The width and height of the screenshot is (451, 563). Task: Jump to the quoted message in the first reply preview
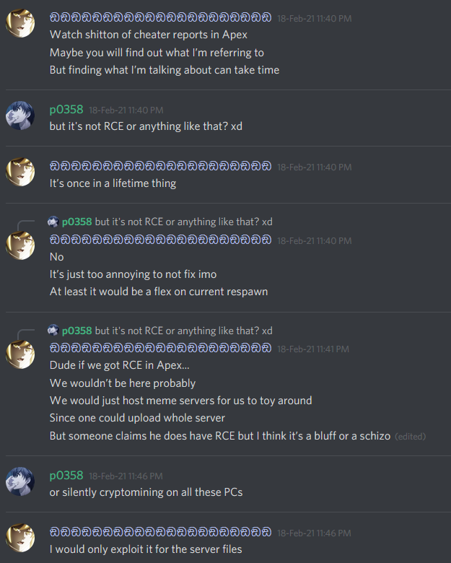click(x=183, y=222)
